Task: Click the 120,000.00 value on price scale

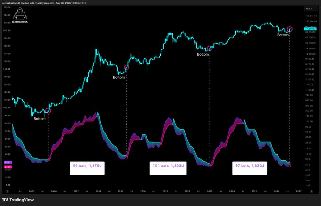Action: (x=311, y=21)
